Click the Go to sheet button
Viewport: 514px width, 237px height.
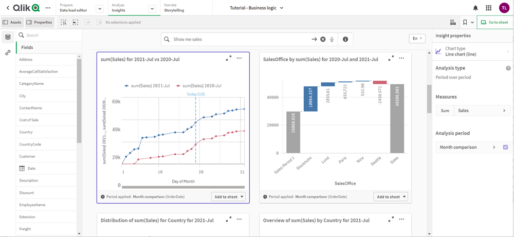494,23
